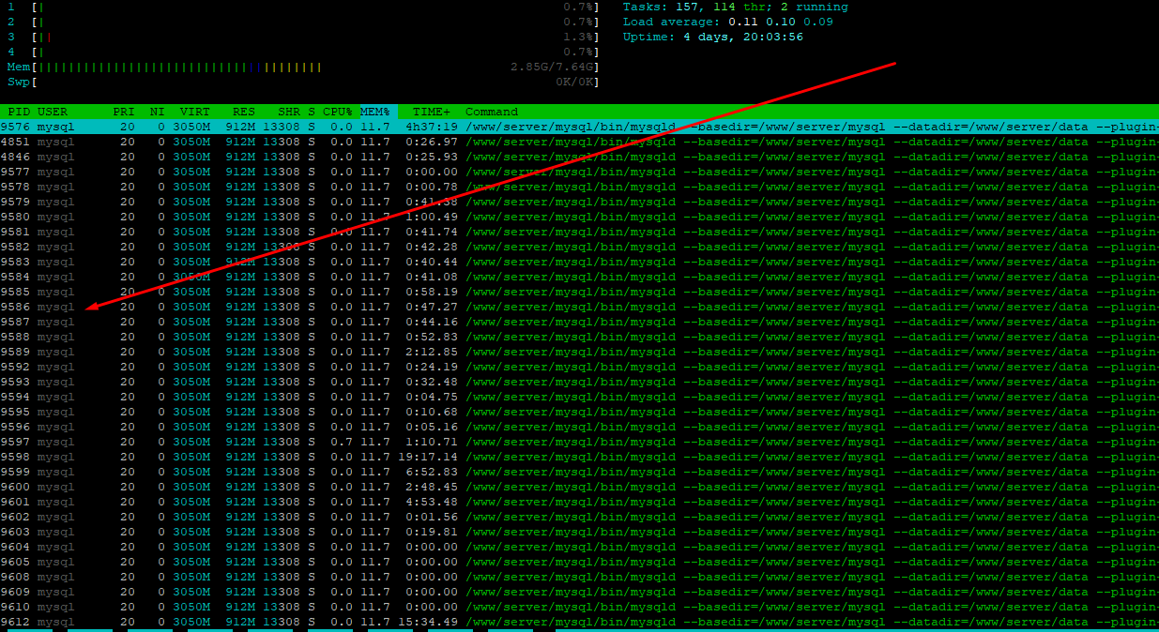Screen dimensions: 1159x632
Task: Select process row with PID 9578
Action: pyautogui.click(x=579, y=187)
